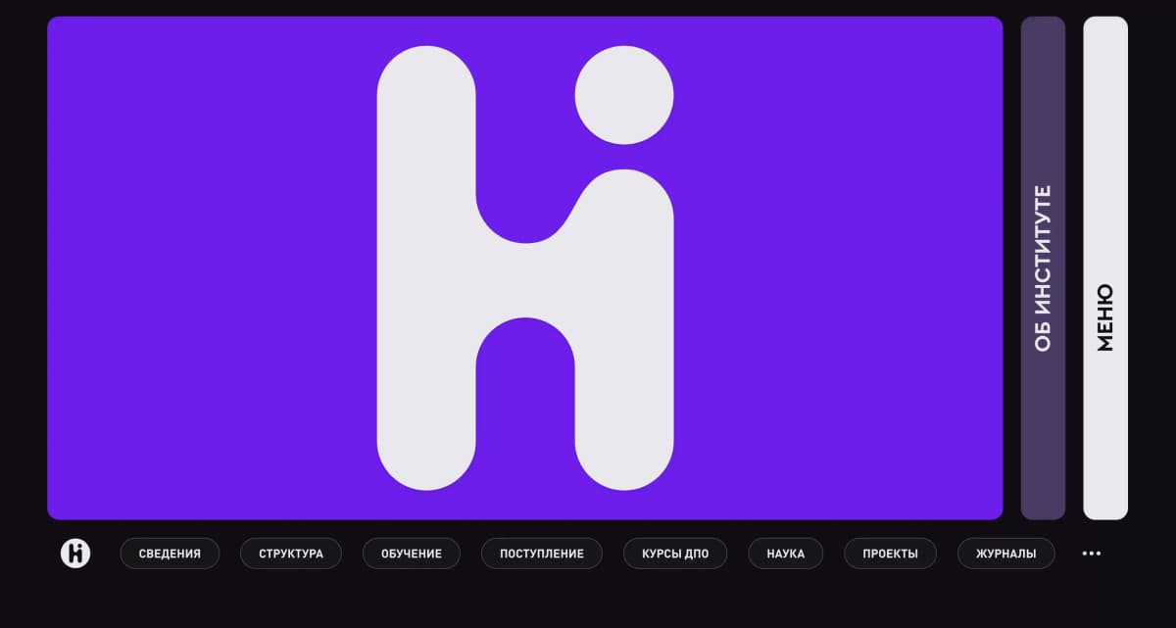Go to the Структура page

tap(291, 554)
